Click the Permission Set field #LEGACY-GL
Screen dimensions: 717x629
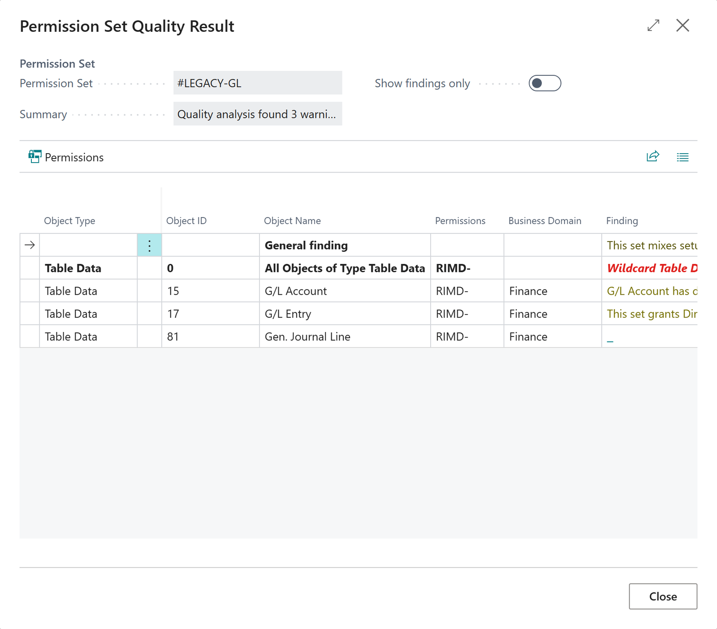tap(258, 83)
